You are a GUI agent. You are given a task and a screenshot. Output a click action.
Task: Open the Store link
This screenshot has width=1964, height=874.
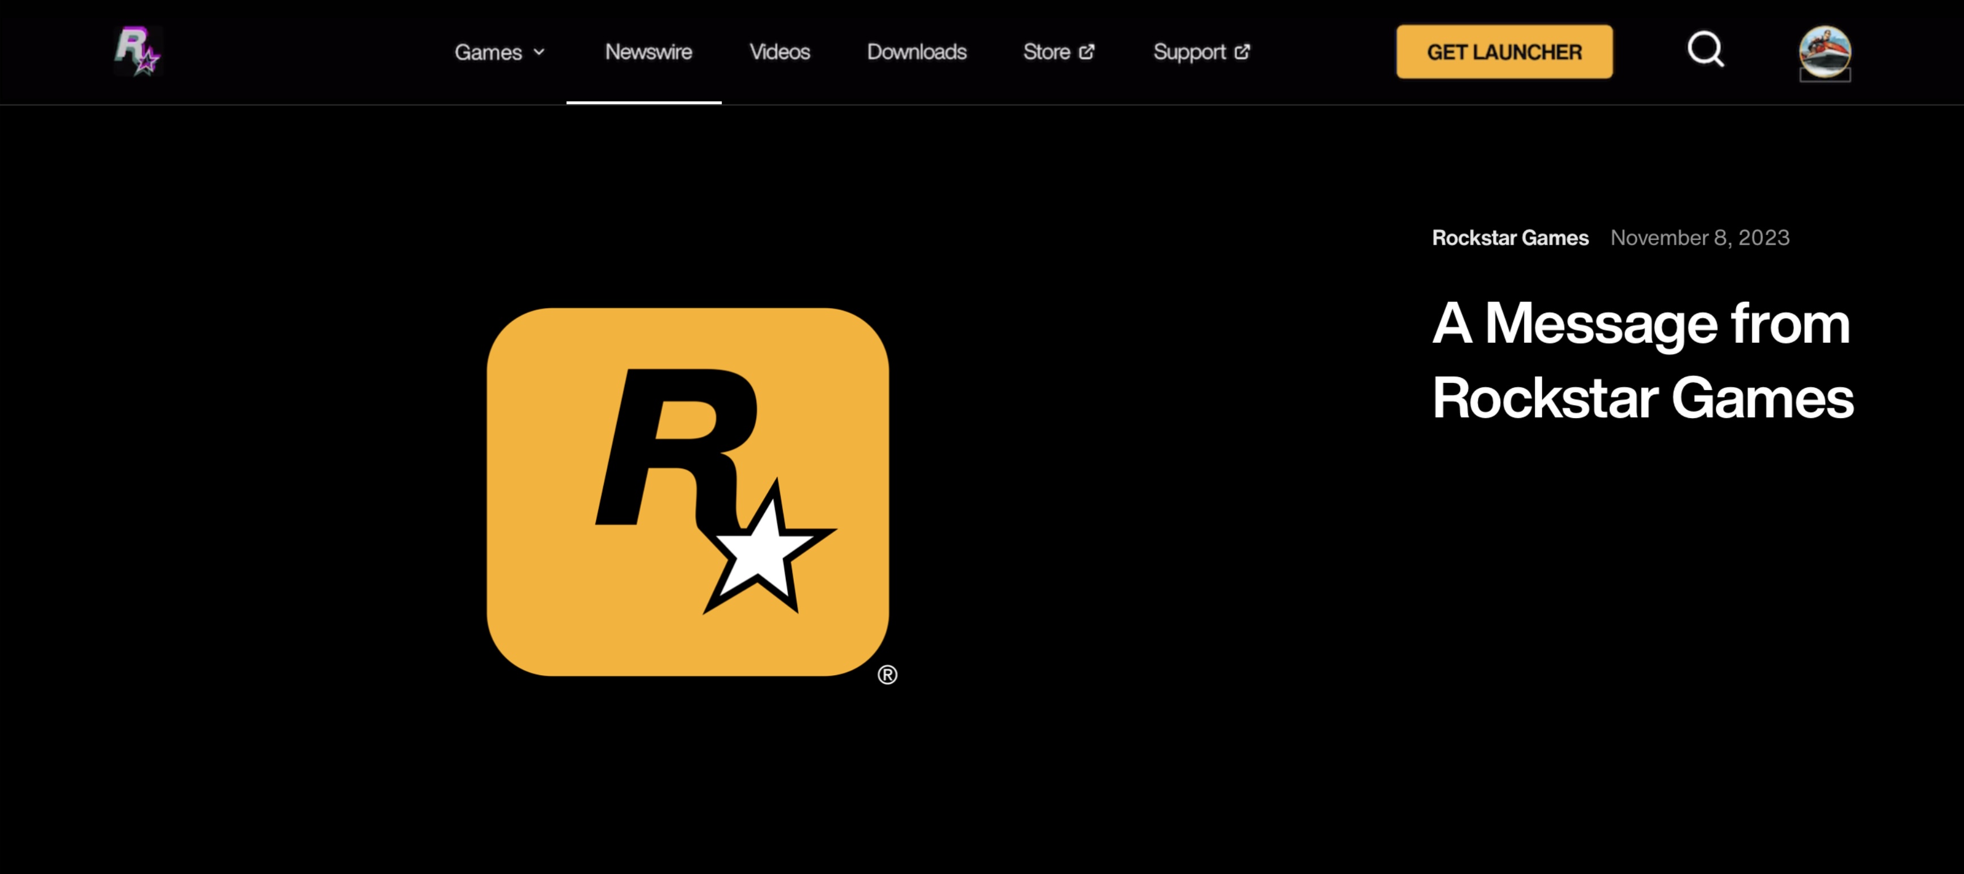coord(1059,52)
